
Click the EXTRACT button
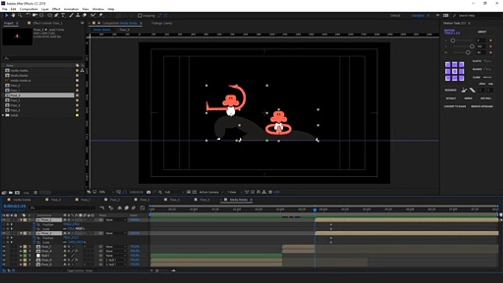pyautogui.click(x=451, y=98)
